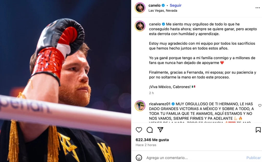Follow canelo with Seguir button
Screen dimensions: 262x162
pyautogui.click(x=176, y=5)
